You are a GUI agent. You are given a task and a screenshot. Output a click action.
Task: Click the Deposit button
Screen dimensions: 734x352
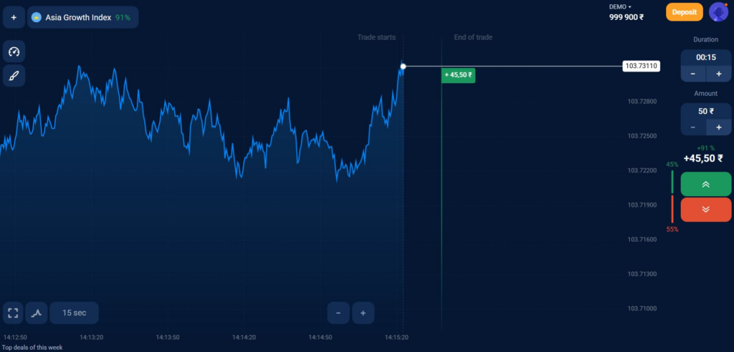click(x=685, y=12)
